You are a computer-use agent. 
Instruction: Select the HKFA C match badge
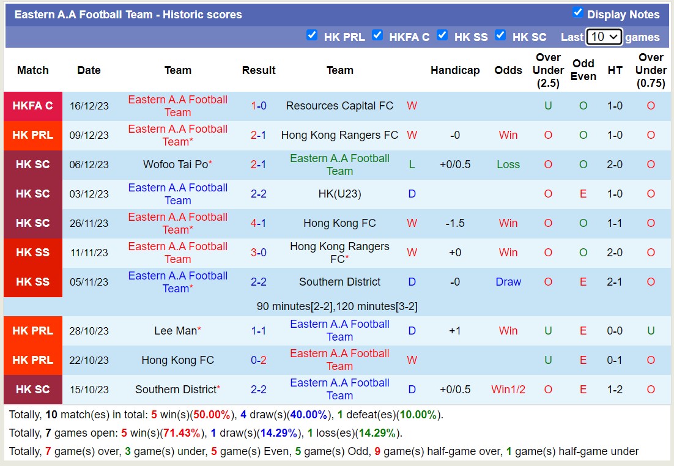coord(32,105)
